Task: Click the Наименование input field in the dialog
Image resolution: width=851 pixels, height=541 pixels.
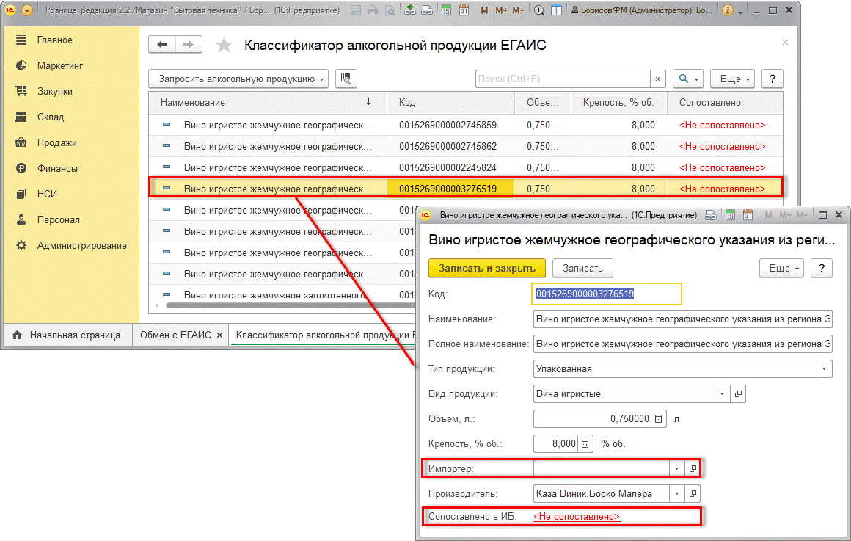Action: click(683, 319)
